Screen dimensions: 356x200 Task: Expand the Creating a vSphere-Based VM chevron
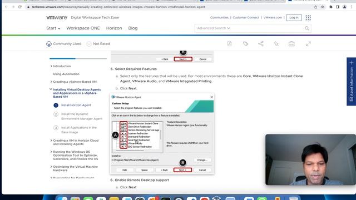point(51,82)
